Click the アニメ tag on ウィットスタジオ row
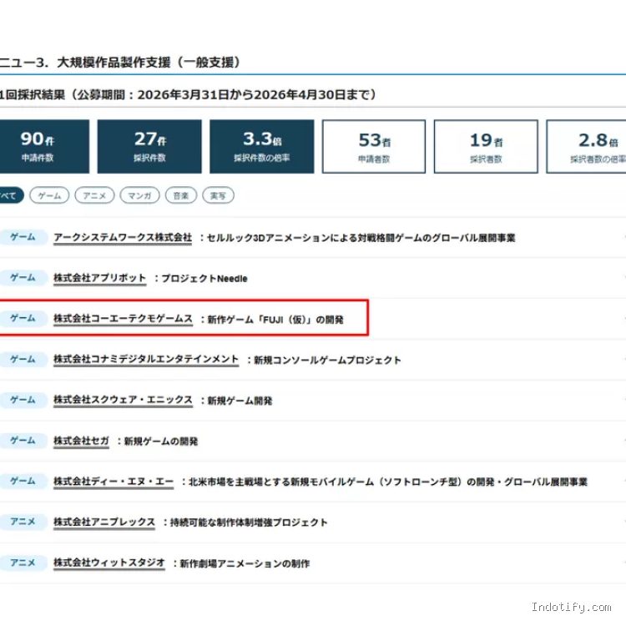The height and width of the screenshot is (626, 626). point(23,563)
